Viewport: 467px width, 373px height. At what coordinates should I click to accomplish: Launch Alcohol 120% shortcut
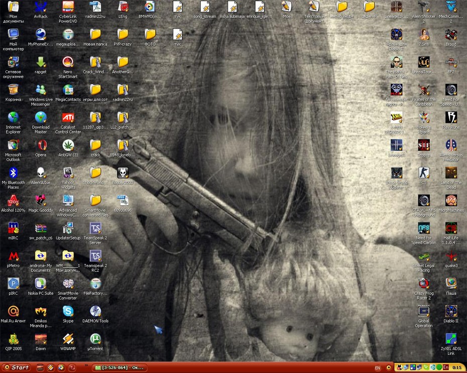13,204
